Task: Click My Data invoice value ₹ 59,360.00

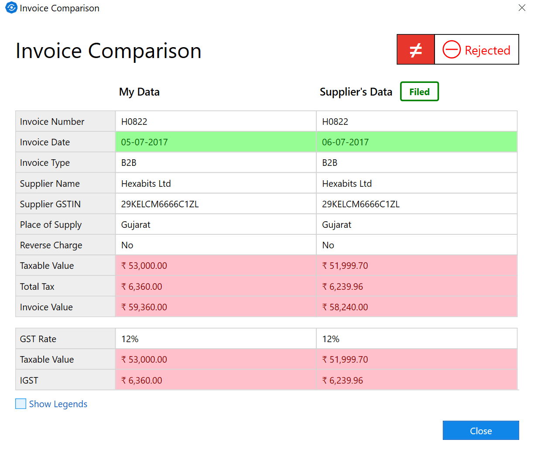Action: [x=144, y=307]
